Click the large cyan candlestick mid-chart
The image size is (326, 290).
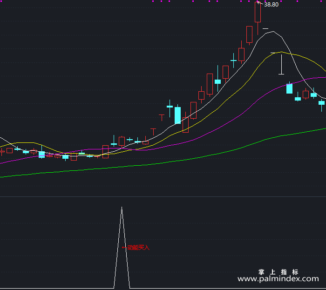(177, 115)
